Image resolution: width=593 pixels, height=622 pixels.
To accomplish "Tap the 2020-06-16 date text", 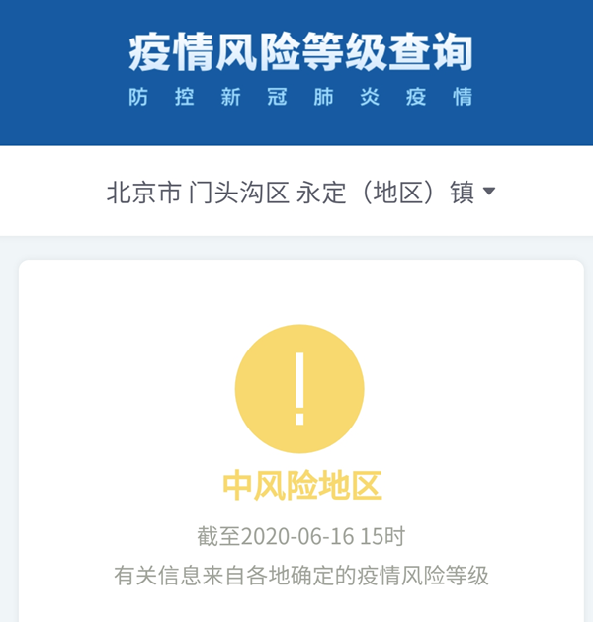I will pos(297,536).
